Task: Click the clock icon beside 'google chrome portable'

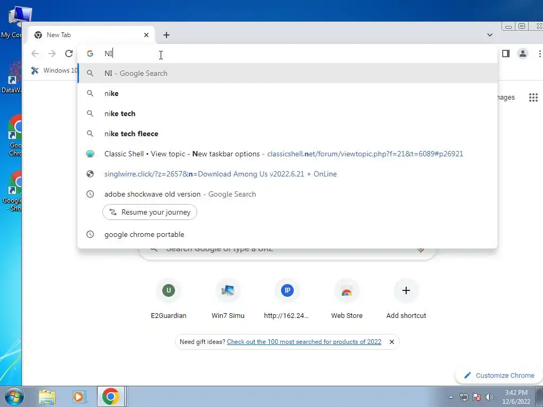Action: click(x=90, y=234)
